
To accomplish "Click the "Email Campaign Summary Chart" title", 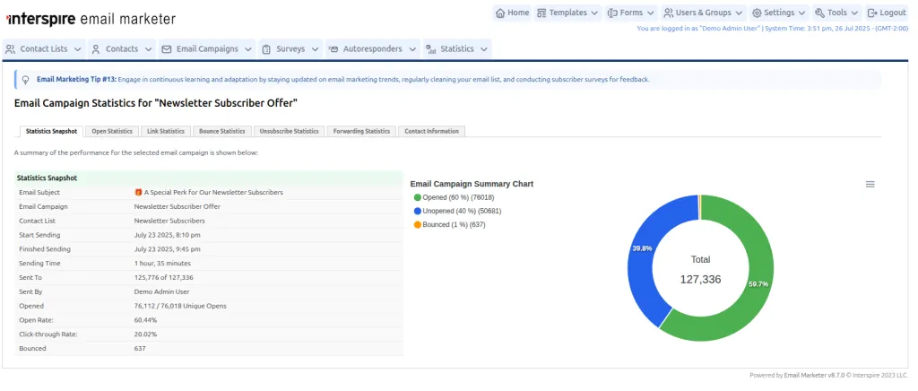I will pos(472,184).
